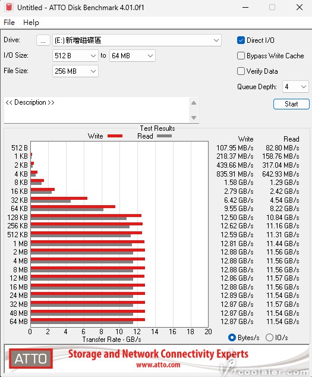Open the 512 B minimum I/O size dropdown
The width and height of the screenshot is (312, 377).
[75, 56]
